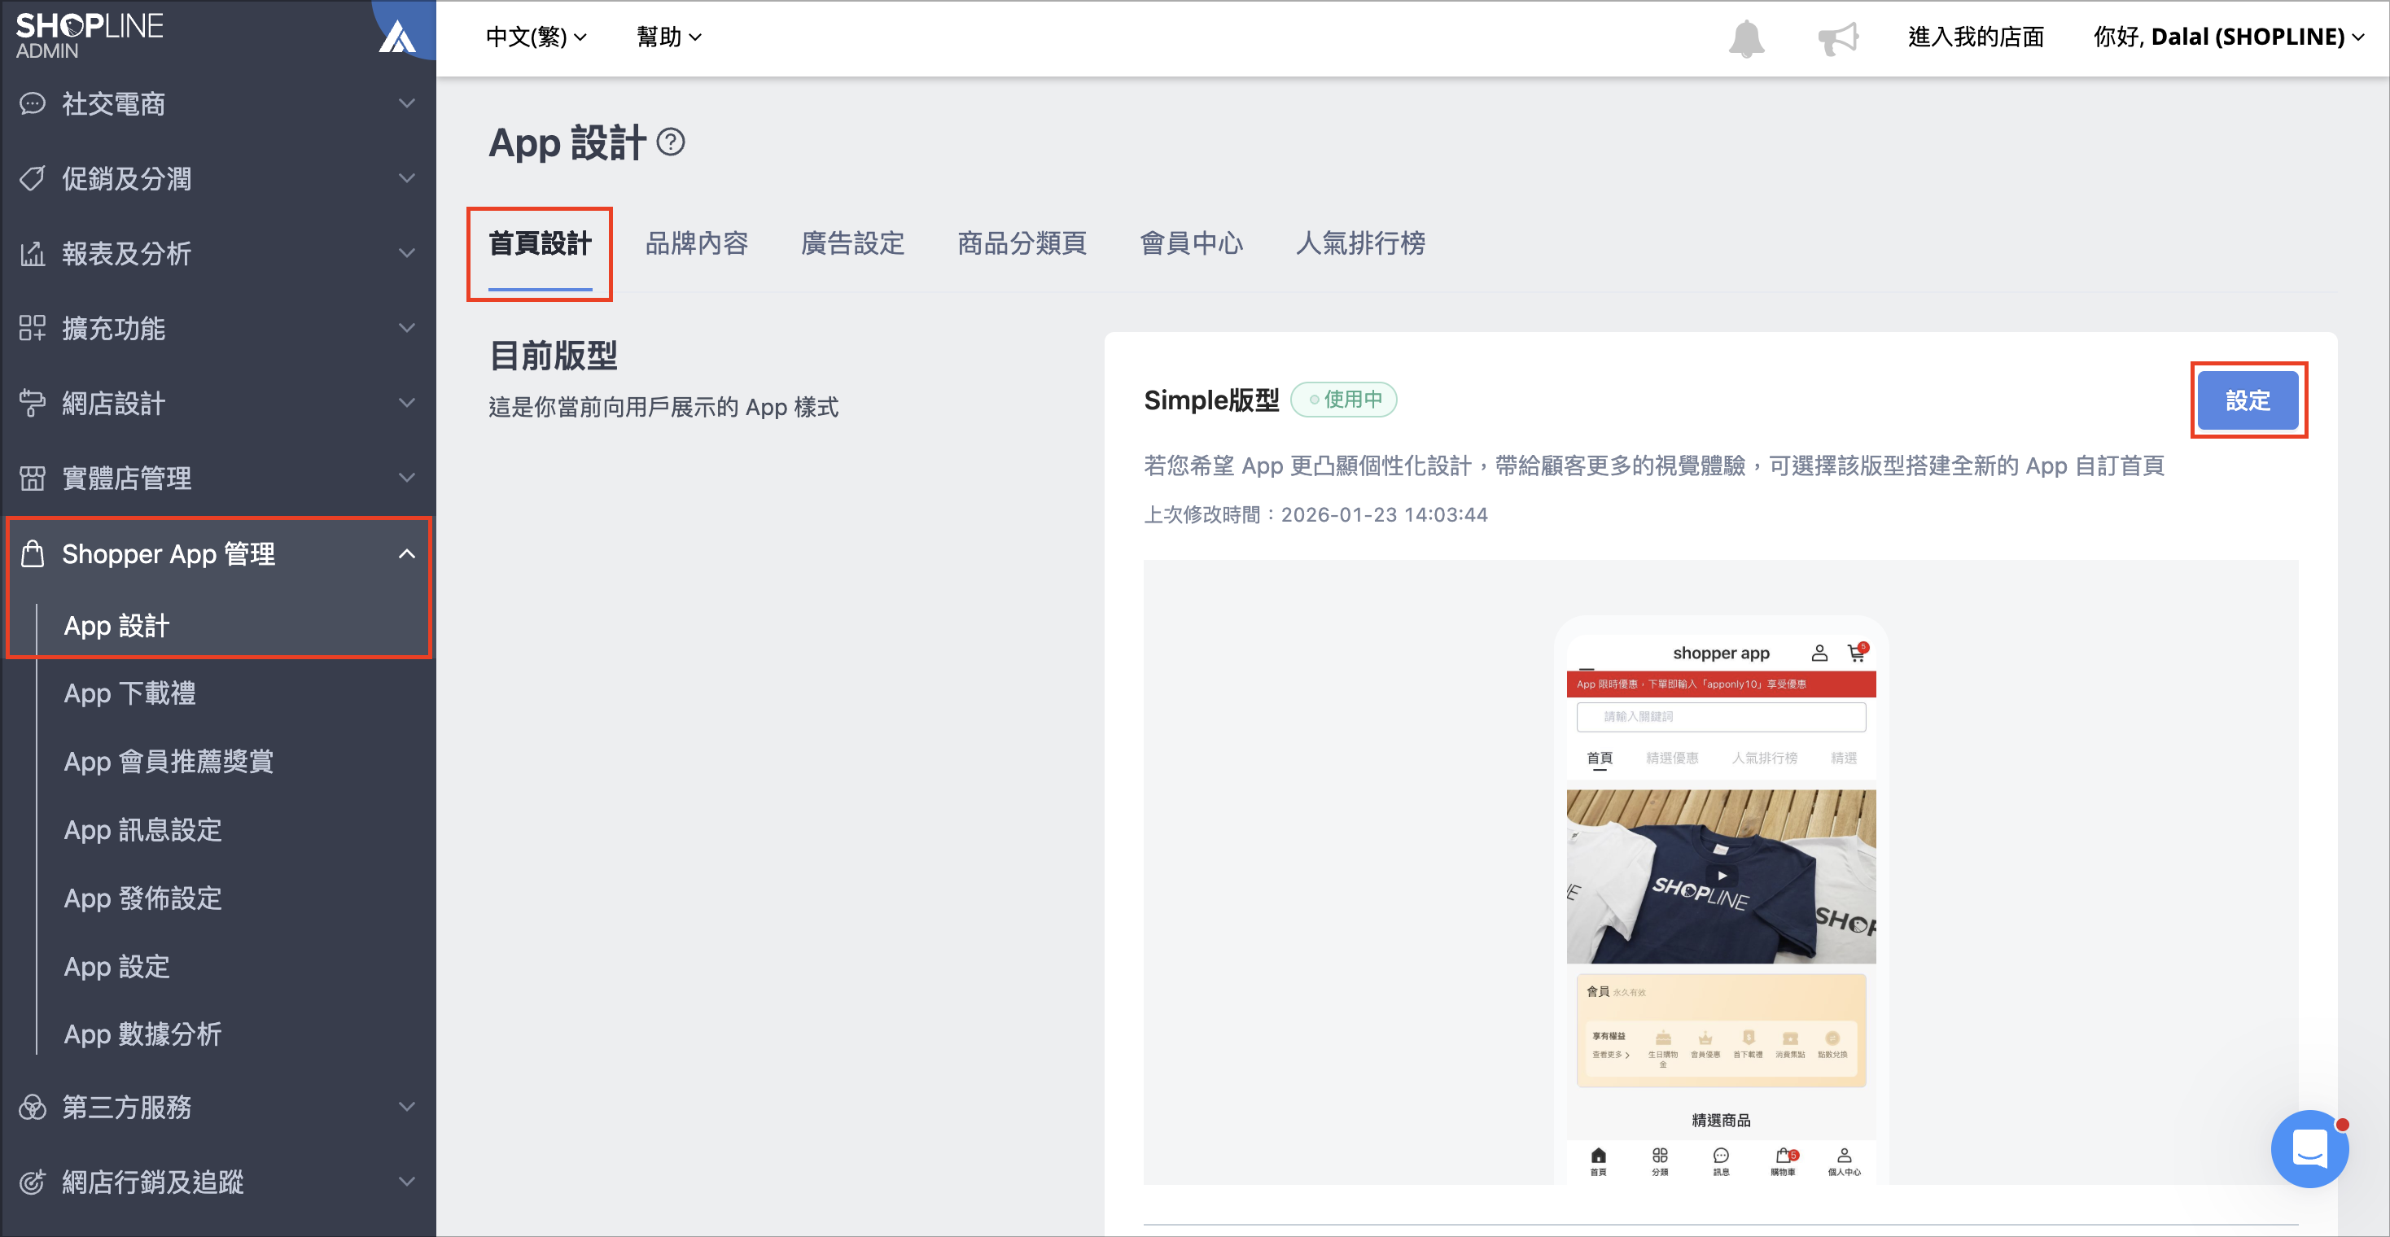Click the 擴充功能 grid-plus icon
Viewport: 2390px width, 1237px height.
tap(33, 328)
